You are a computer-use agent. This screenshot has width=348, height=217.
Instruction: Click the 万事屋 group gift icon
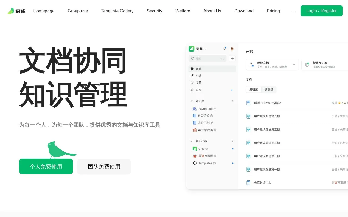click(195, 156)
